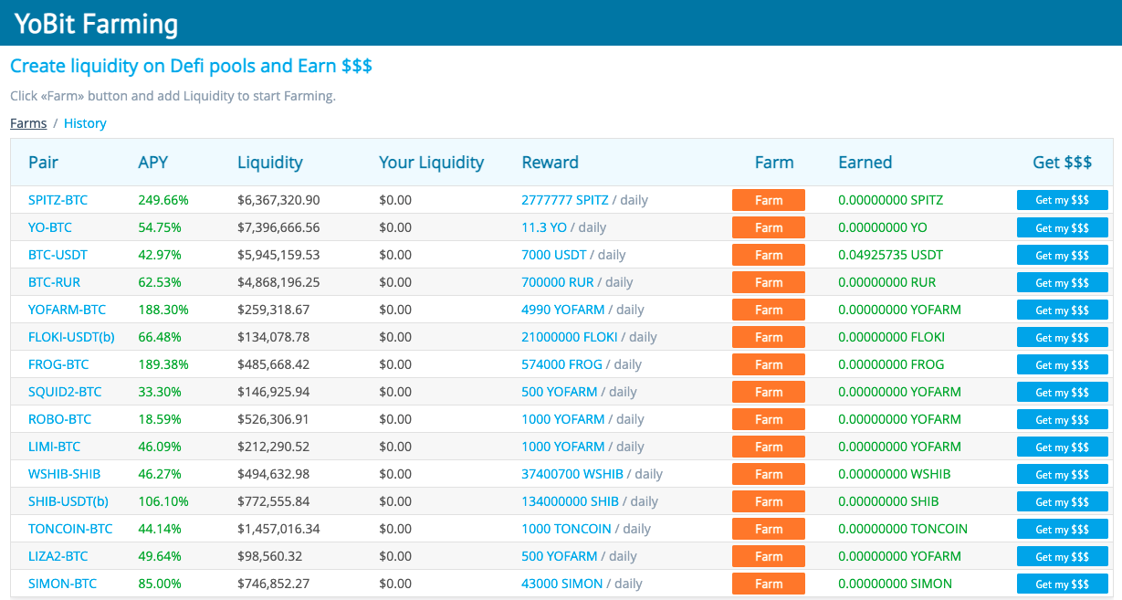Open the TONCOIN-BTC pair link
This screenshot has width=1122, height=600.
coord(70,529)
